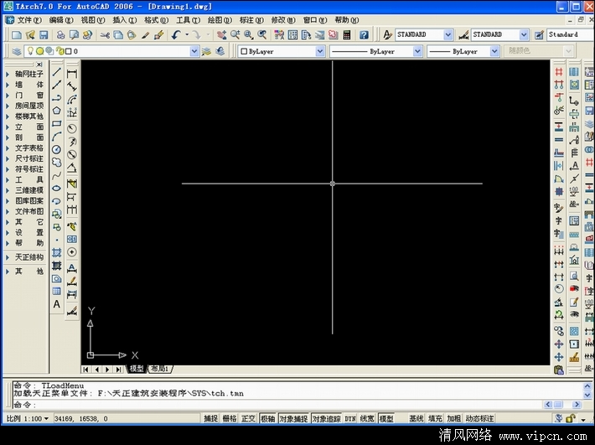This screenshot has width=595, height=445.
Task: Click the 填充 status button
Action: tap(435, 418)
